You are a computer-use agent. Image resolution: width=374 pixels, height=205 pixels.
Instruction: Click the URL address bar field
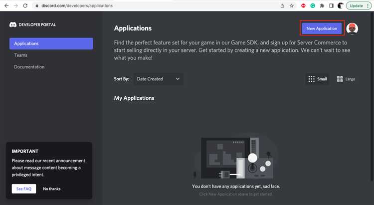pyautogui.click(x=155, y=5)
